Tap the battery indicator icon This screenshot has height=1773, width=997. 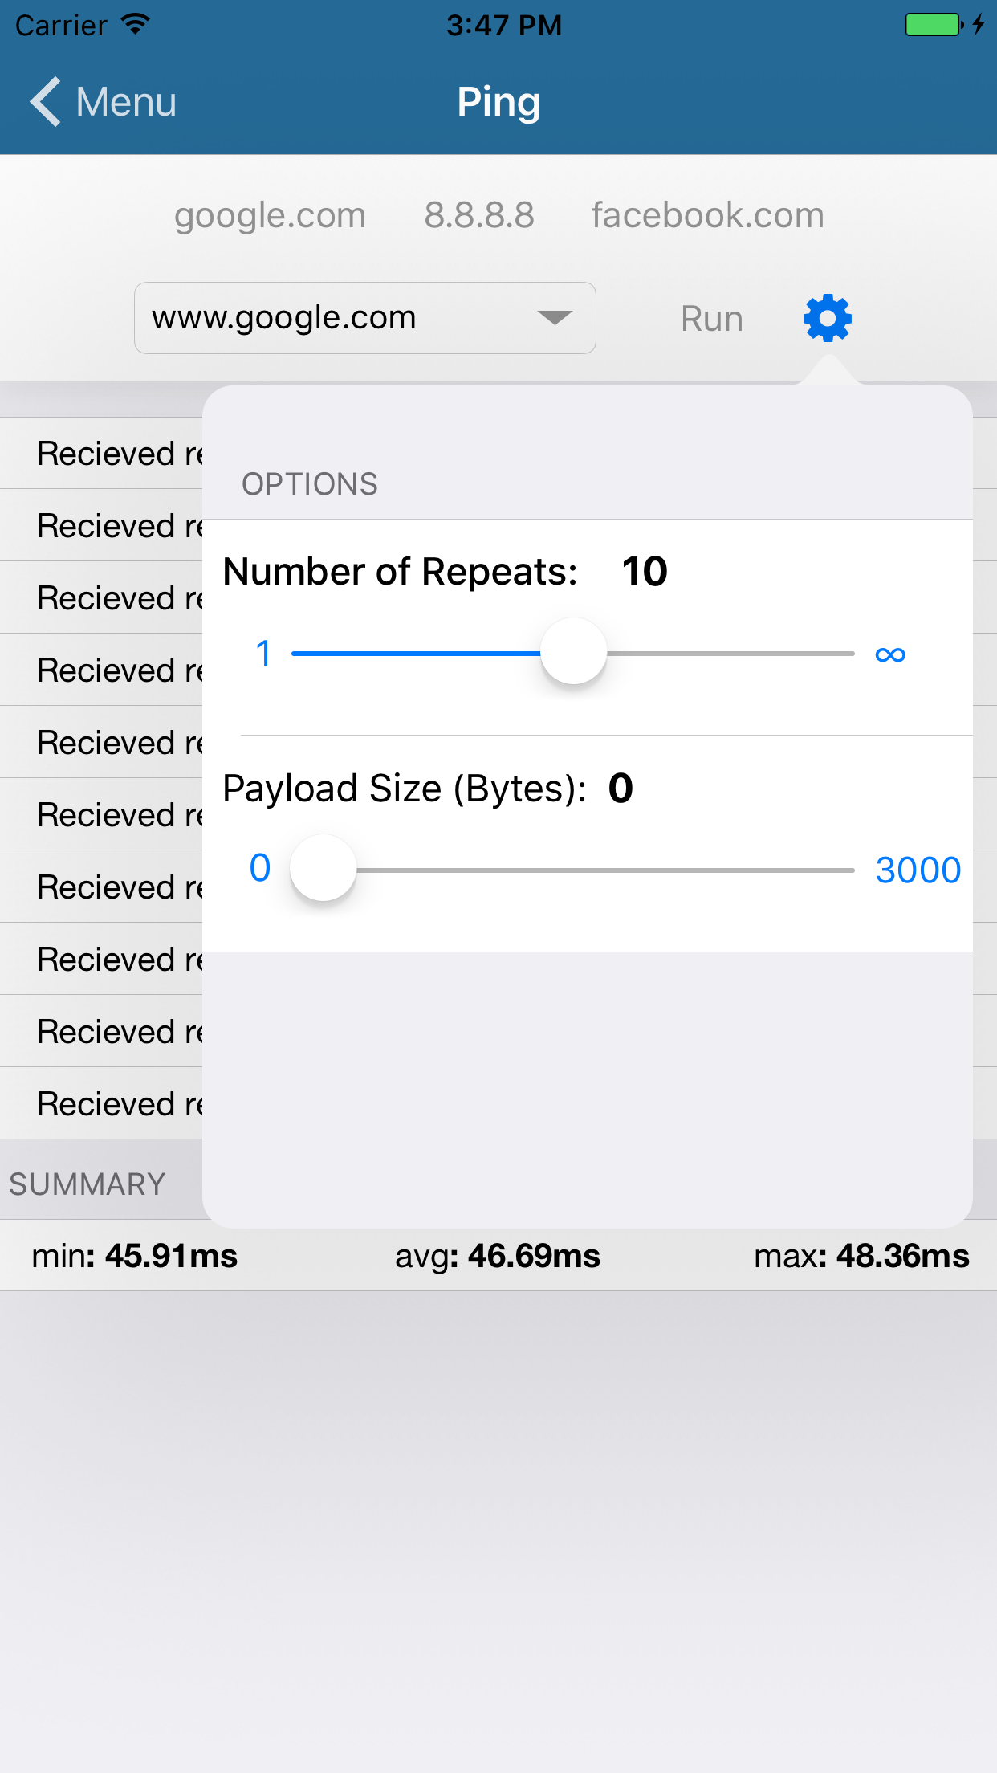(933, 25)
